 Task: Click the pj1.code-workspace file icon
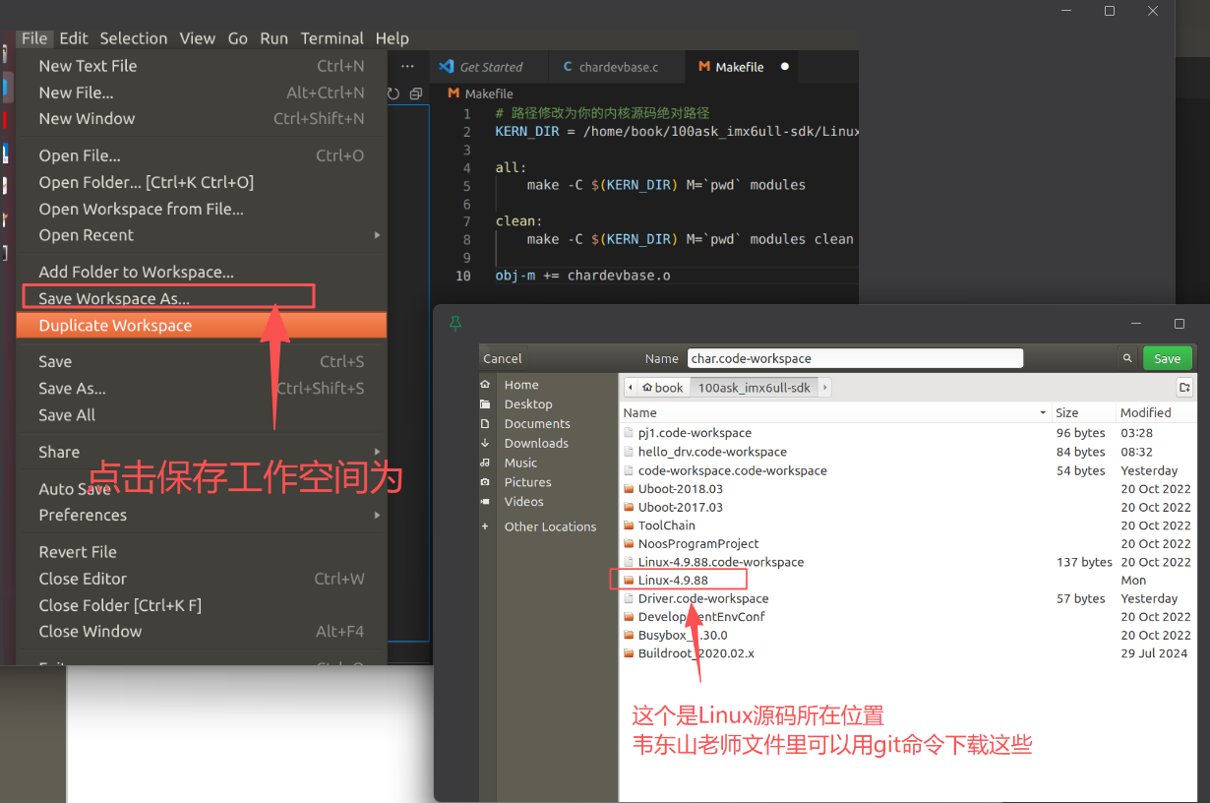[629, 433]
